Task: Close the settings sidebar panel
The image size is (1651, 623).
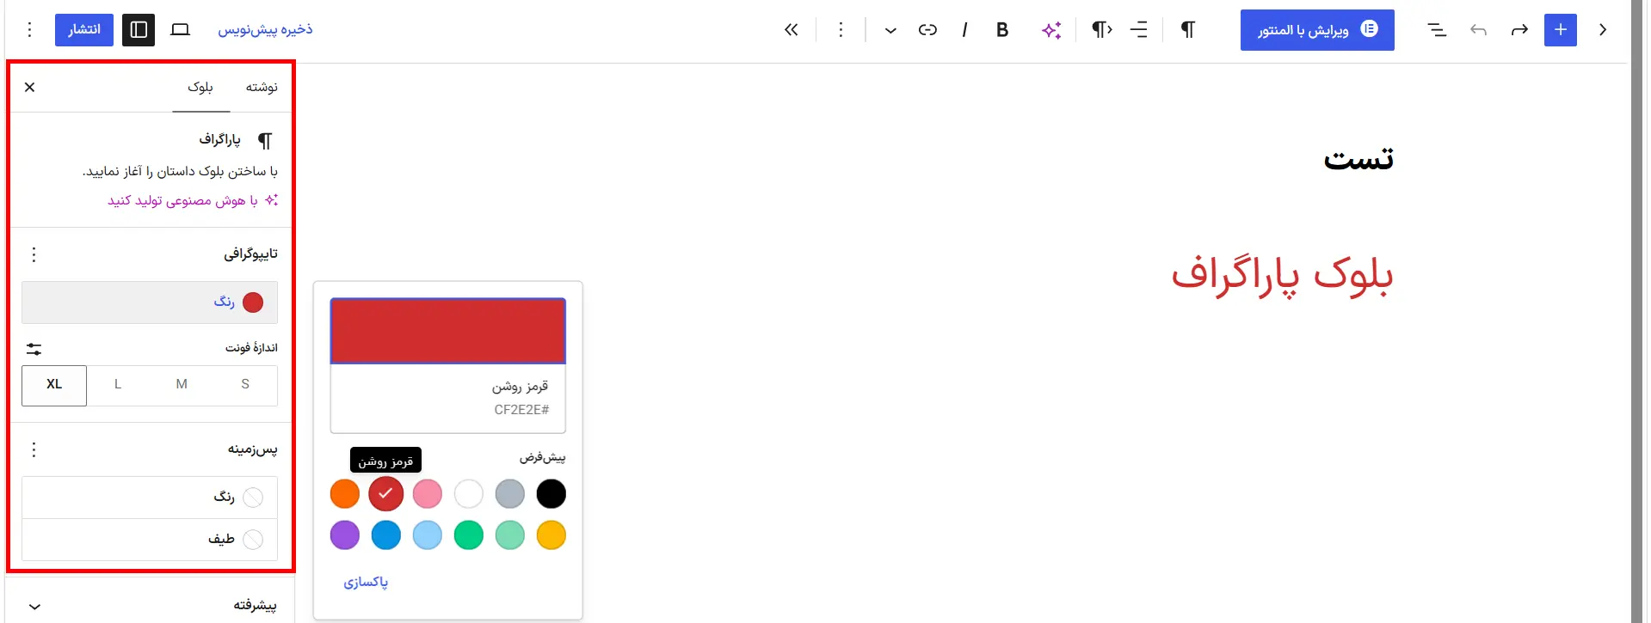Action: pyautogui.click(x=30, y=87)
